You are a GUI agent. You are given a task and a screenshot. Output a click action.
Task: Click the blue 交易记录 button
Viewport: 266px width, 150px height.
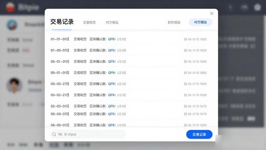(x=199, y=134)
